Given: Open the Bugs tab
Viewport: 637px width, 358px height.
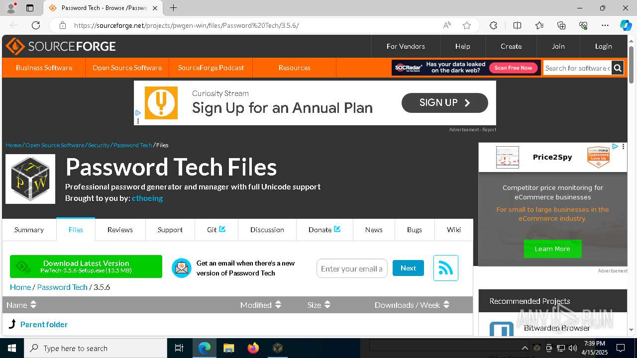Looking at the screenshot, I should (414, 230).
